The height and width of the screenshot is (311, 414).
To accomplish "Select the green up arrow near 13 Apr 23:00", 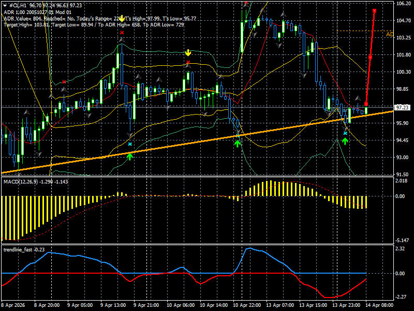I will click(345, 141).
